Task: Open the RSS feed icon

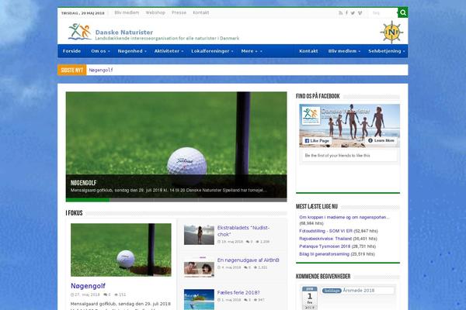Action: point(340,13)
